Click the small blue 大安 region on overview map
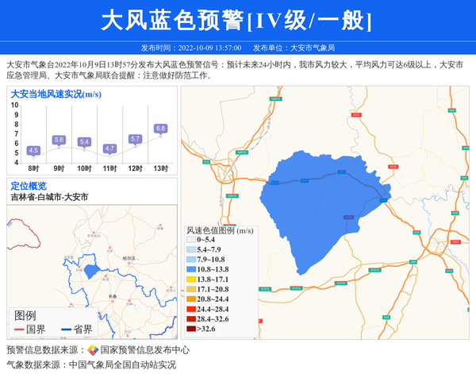This screenshot has height=374, width=476. pos(91,272)
